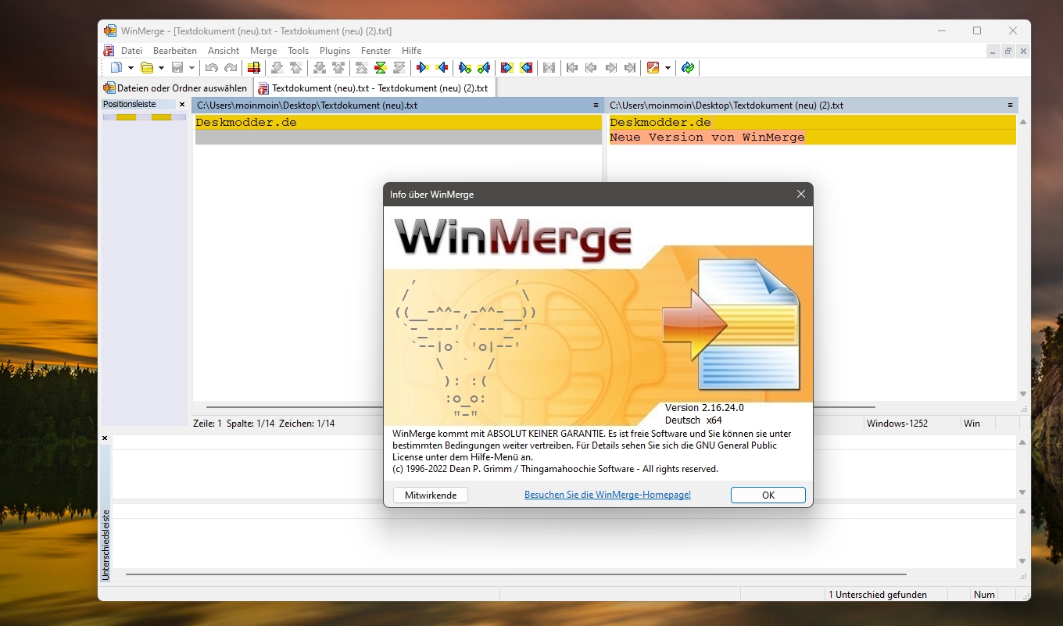Open the Tools menu

pos(299,50)
